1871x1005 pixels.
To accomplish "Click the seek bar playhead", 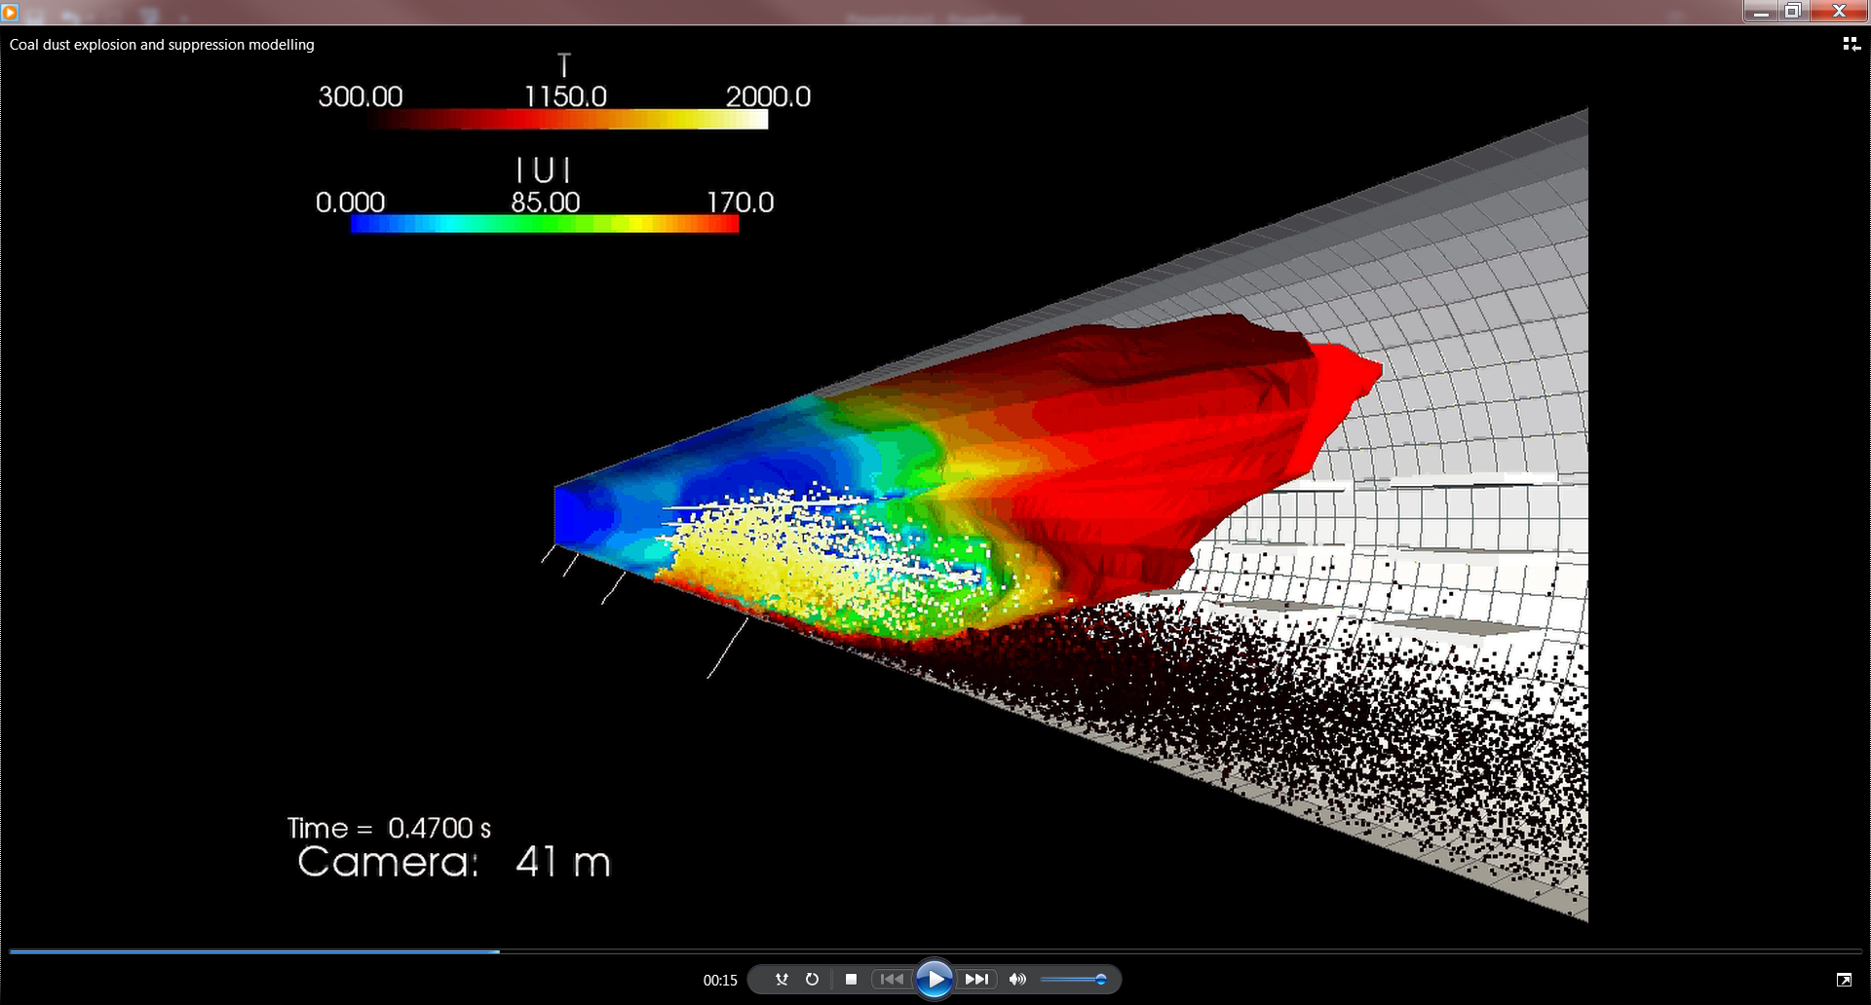I will pyautogui.click(x=497, y=951).
